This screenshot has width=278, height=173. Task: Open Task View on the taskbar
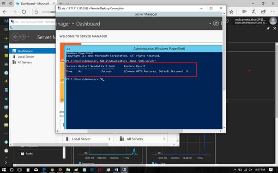[x=19, y=170]
